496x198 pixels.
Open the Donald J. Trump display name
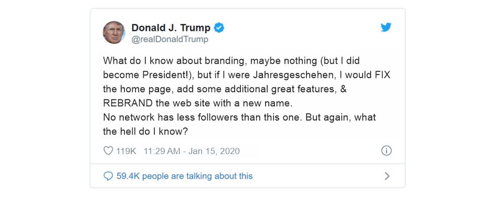(171, 28)
